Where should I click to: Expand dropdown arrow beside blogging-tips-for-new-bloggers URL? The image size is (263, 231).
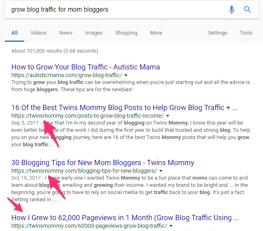[x=161, y=171]
